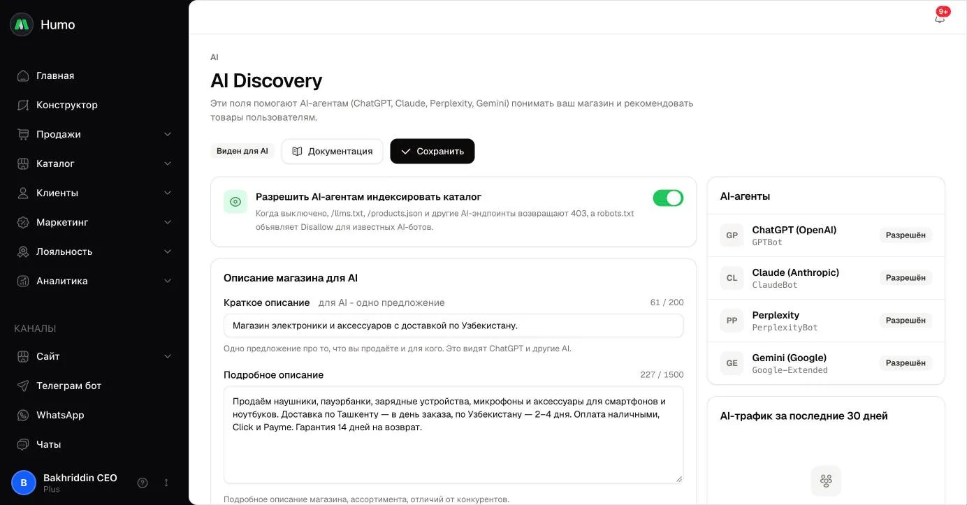This screenshot has height=505, width=967.
Task: Click the Виден для AI badge
Action: (x=242, y=152)
